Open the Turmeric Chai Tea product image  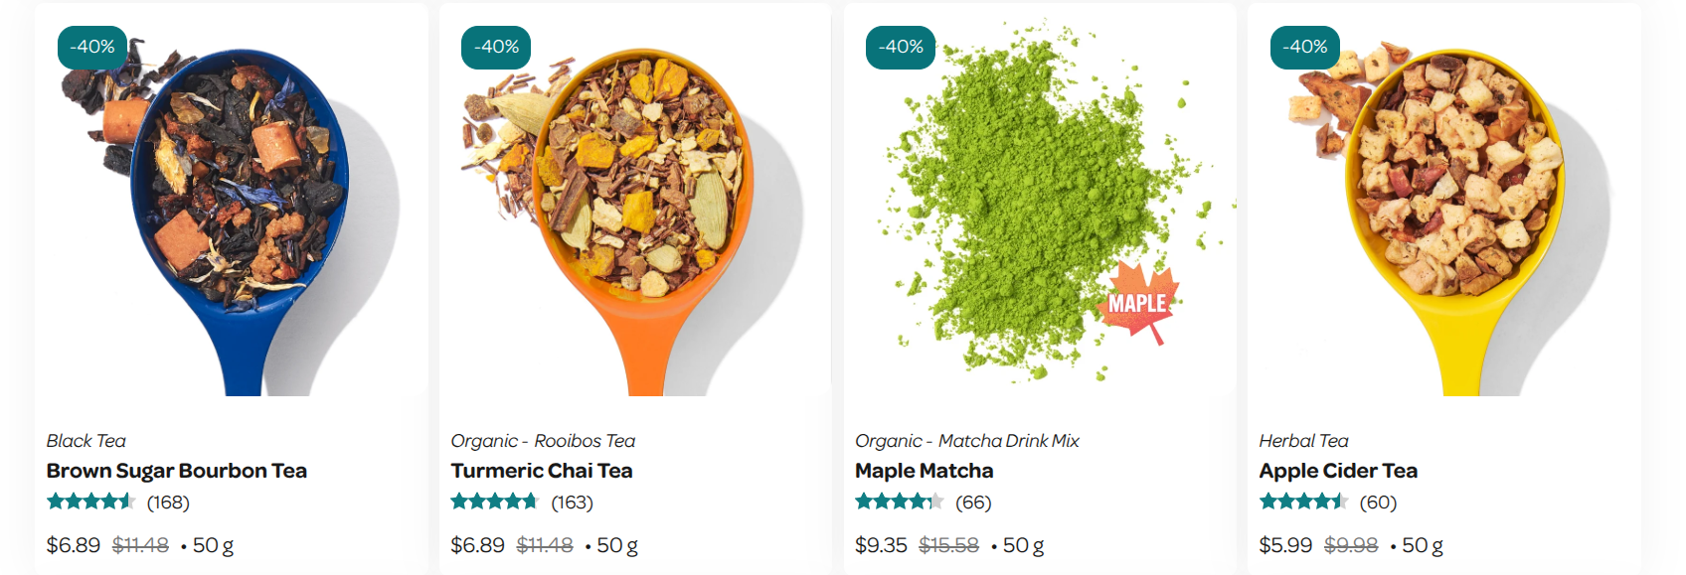point(635,200)
